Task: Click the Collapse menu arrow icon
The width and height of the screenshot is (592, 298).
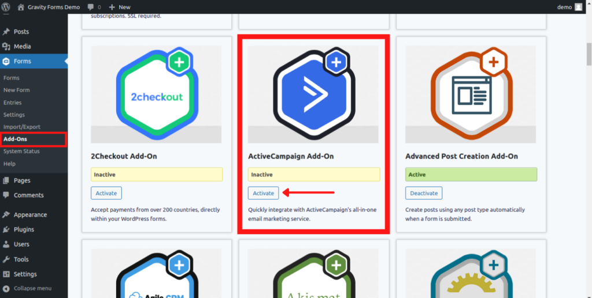Action: click(x=6, y=289)
